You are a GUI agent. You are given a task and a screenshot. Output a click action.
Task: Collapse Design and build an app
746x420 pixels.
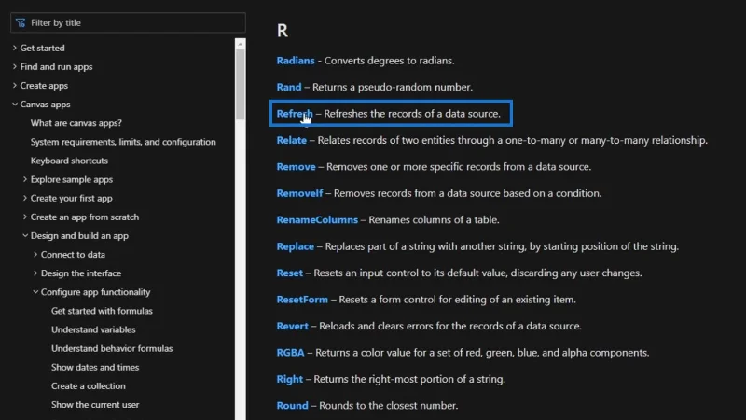click(25, 236)
